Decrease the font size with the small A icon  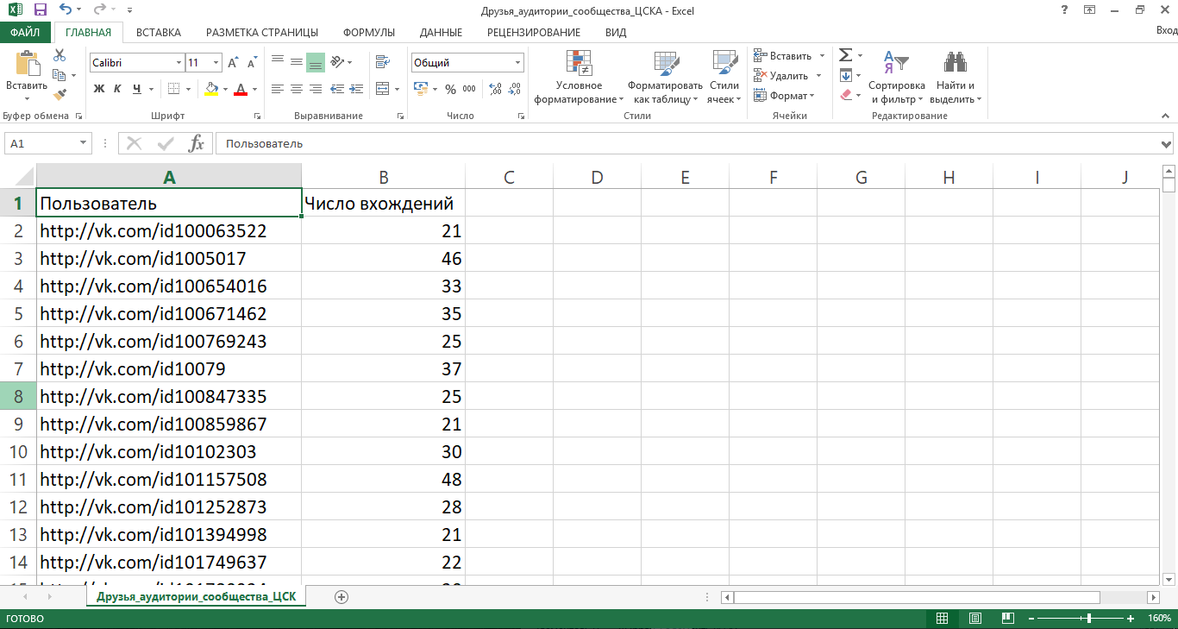pos(252,63)
